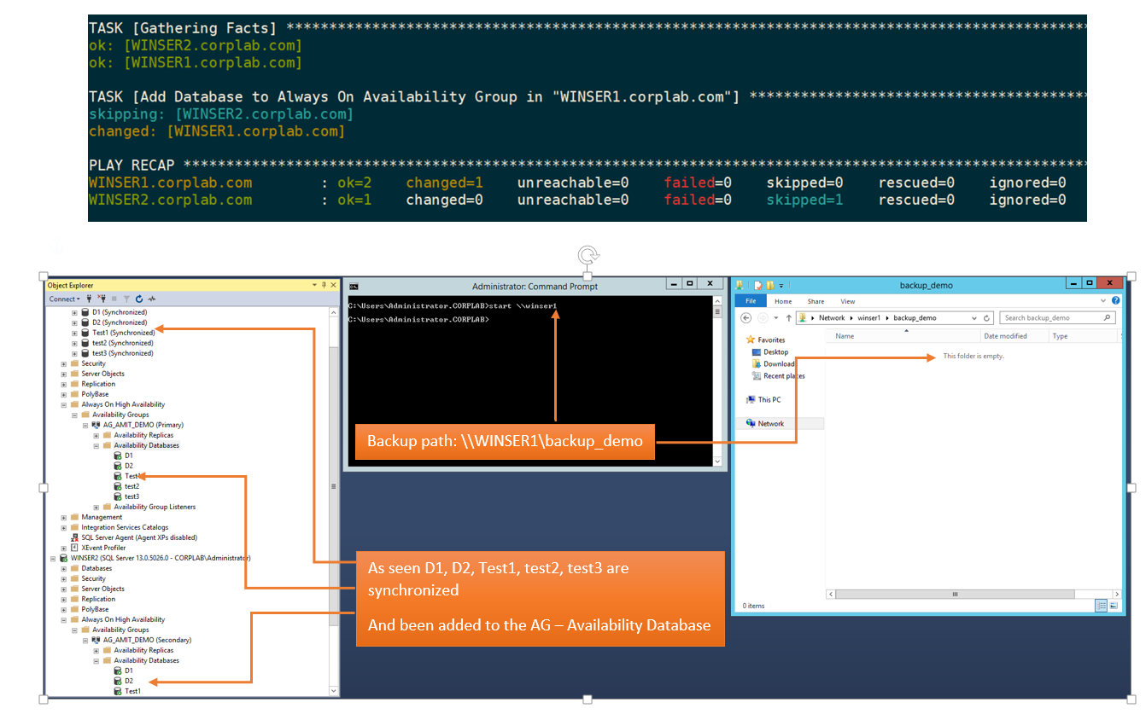Click test3 database icon under primary Availability Databases

tap(117, 496)
